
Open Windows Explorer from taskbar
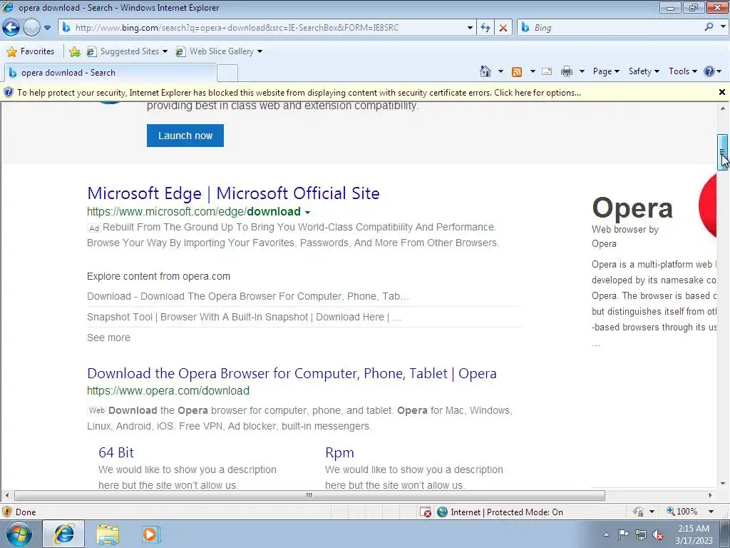click(108, 534)
